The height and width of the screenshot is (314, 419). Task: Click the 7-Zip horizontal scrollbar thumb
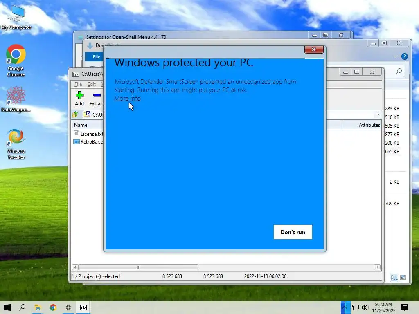coord(138,267)
